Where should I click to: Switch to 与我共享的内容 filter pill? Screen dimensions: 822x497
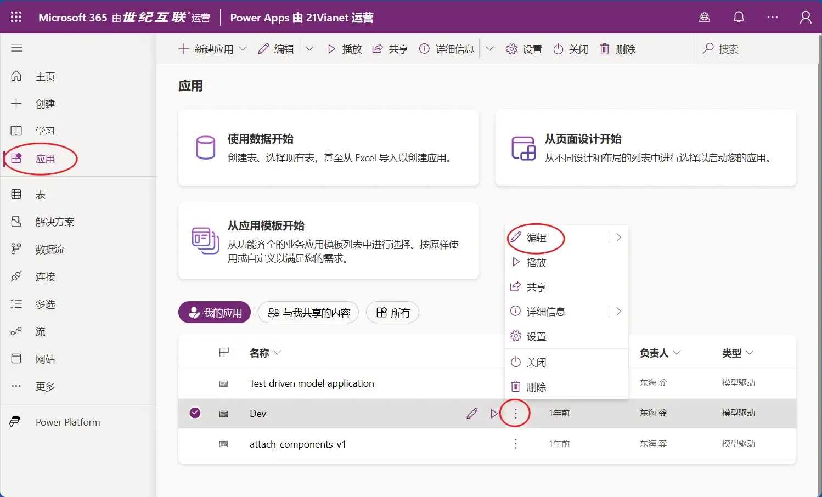(308, 312)
